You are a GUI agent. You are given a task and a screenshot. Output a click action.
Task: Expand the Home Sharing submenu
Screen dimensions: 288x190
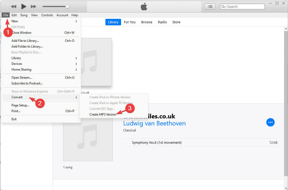pyautogui.click(x=41, y=70)
